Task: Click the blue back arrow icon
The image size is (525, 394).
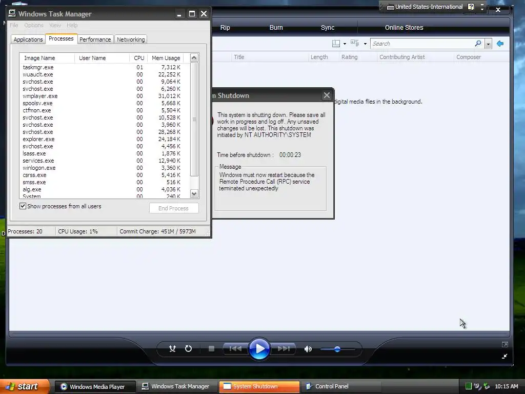Action: click(500, 44)
